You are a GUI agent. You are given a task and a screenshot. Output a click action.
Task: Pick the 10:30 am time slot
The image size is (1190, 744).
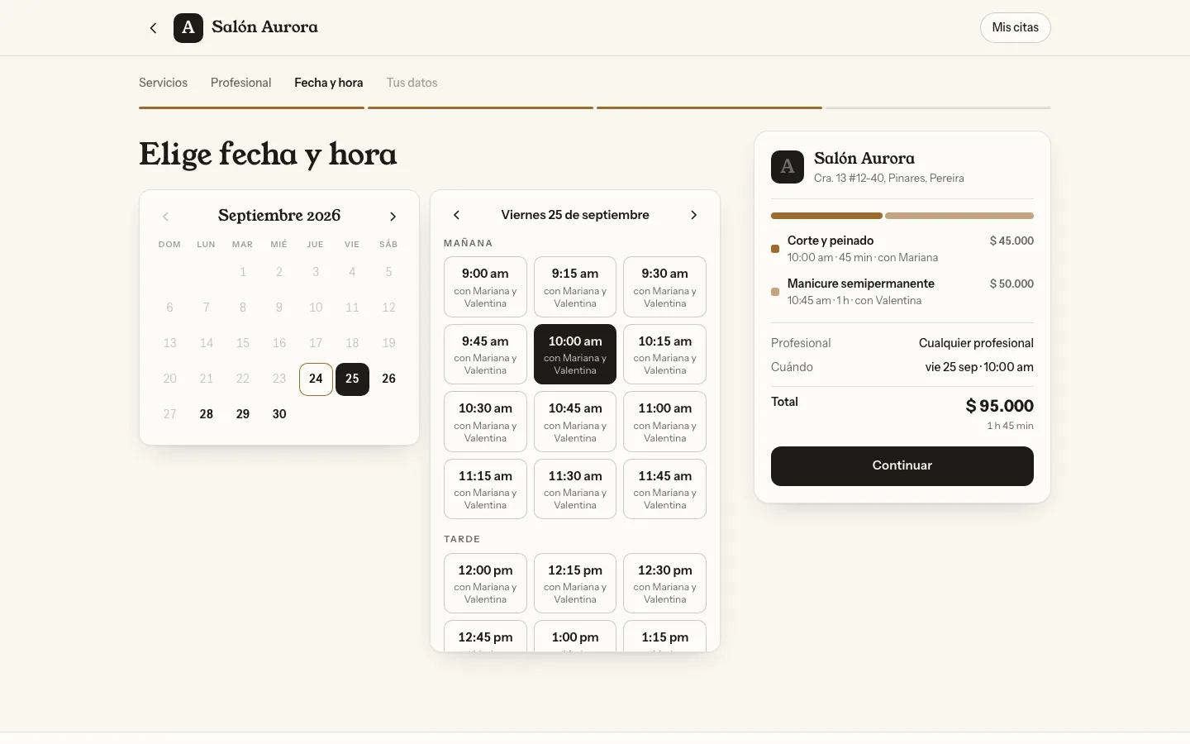485,422
